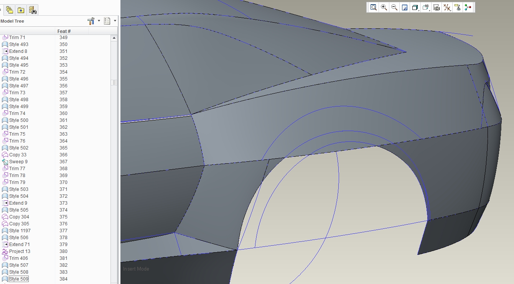Click the Copy 33 feature icon
The image size is (514, 284).
point(5,155)
